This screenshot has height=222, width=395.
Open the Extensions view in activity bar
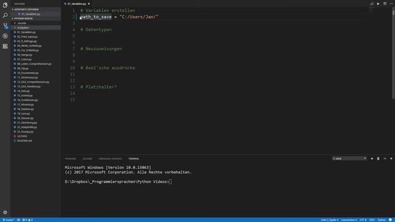tap(5, 46)
